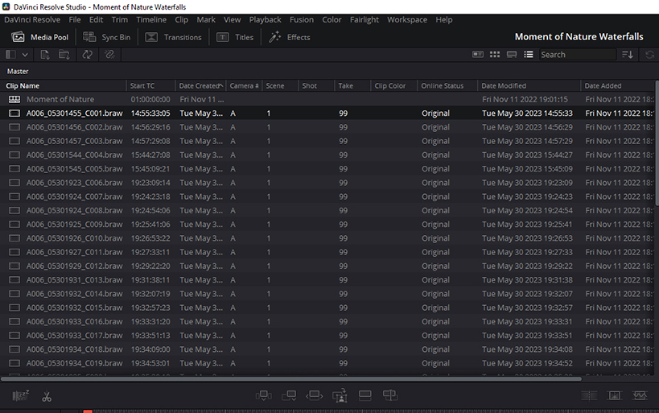Open the Trim menu
The image size is (659, 413).
(x=119, y=20)
